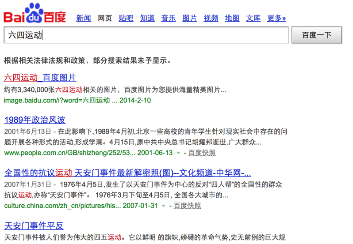This screenshot has height=244, width=353.
Task: Click the search input containing 六四运动
Action: coord(146,35)
